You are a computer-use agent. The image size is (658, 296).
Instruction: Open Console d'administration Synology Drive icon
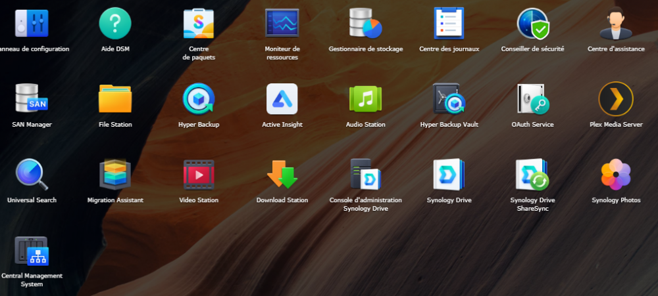(x=365, y=174)
